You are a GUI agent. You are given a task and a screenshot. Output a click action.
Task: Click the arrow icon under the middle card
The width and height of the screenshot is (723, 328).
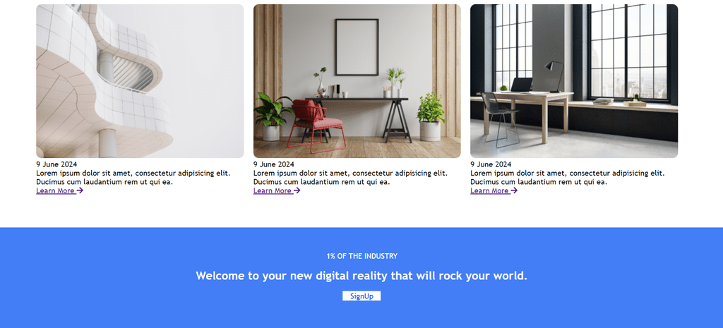pos(297,190)
